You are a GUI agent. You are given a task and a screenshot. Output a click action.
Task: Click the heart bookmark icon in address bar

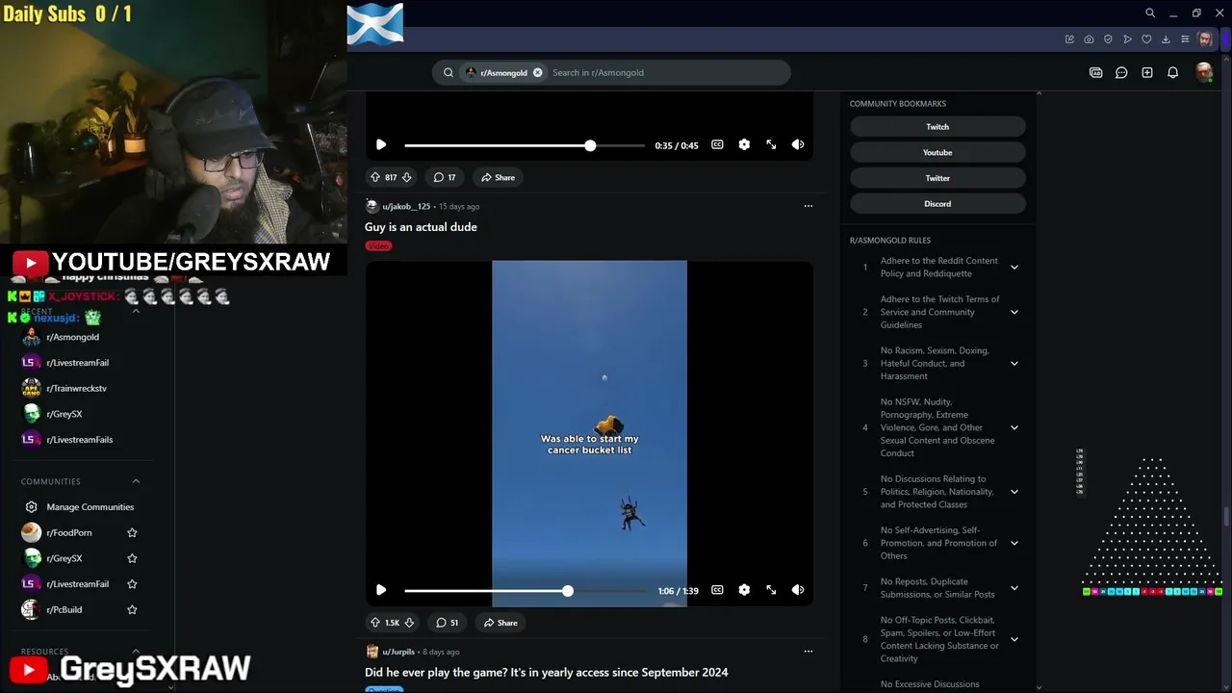tap(1146, 39)
